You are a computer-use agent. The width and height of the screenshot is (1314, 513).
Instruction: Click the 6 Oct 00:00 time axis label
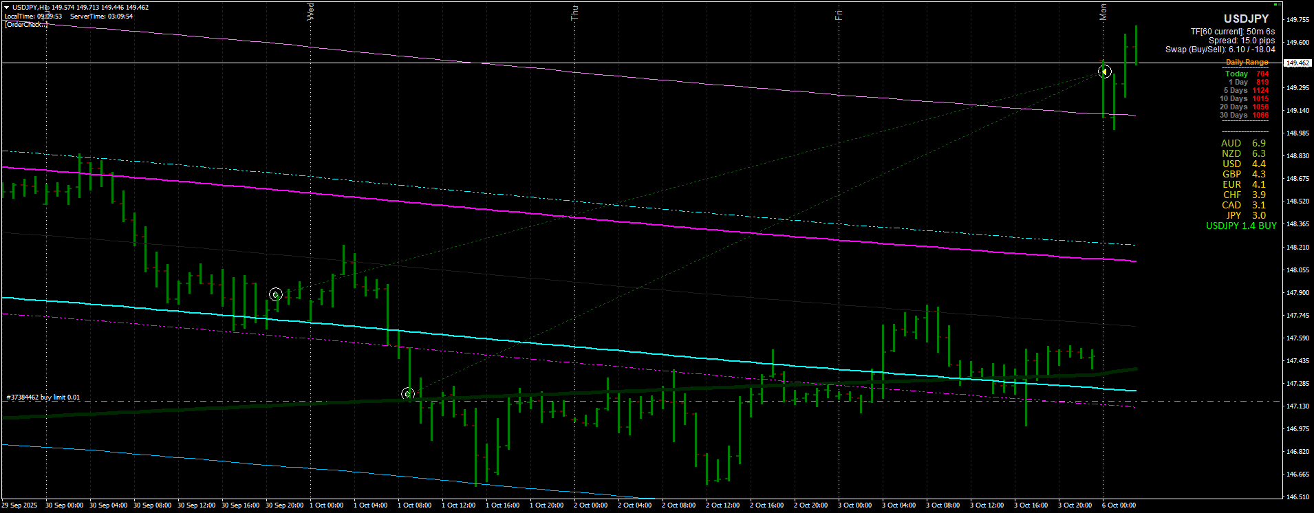tap(1119, 505)
